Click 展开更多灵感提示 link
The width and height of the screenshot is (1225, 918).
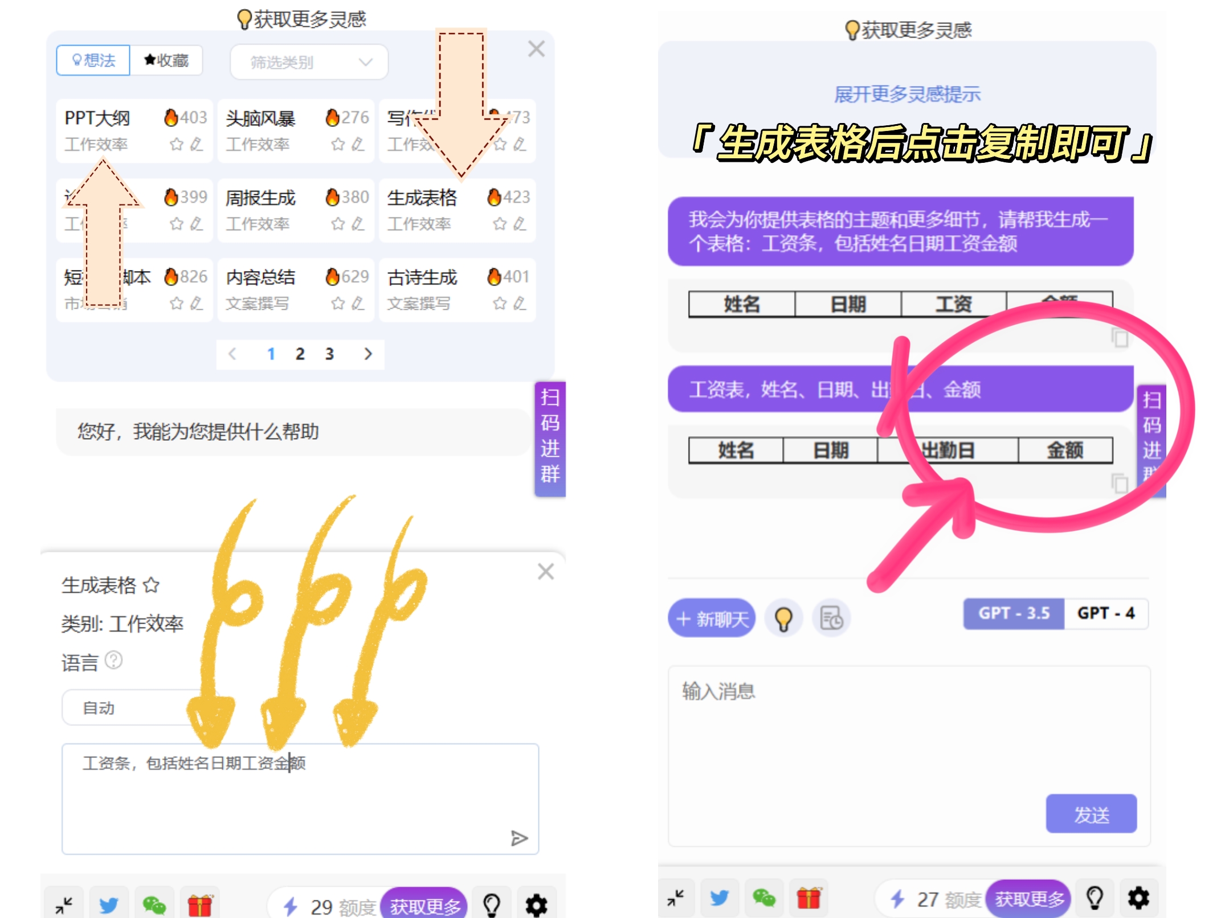tap(906, 95)
